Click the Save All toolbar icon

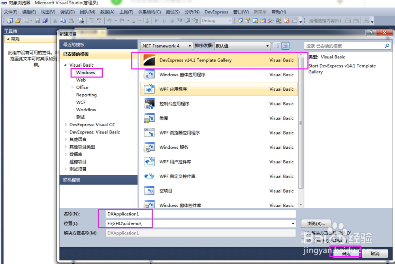pyautogui.click(x=45, y=21)
